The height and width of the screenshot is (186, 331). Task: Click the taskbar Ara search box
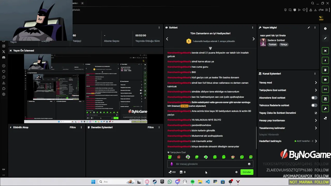pos(116,182)
